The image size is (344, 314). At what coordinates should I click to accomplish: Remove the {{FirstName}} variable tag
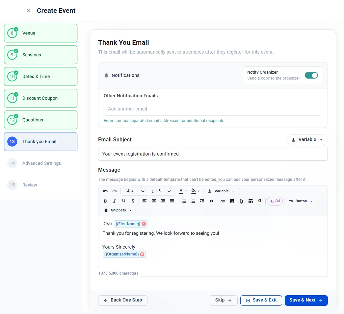click(x=144, y=224)
